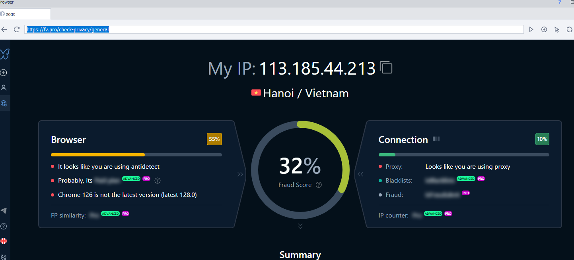Image resolution: width=574 pixels, height=260 pixels.
Task: Click the 'Fraud:' label in Connection
Action: [394, 195]
